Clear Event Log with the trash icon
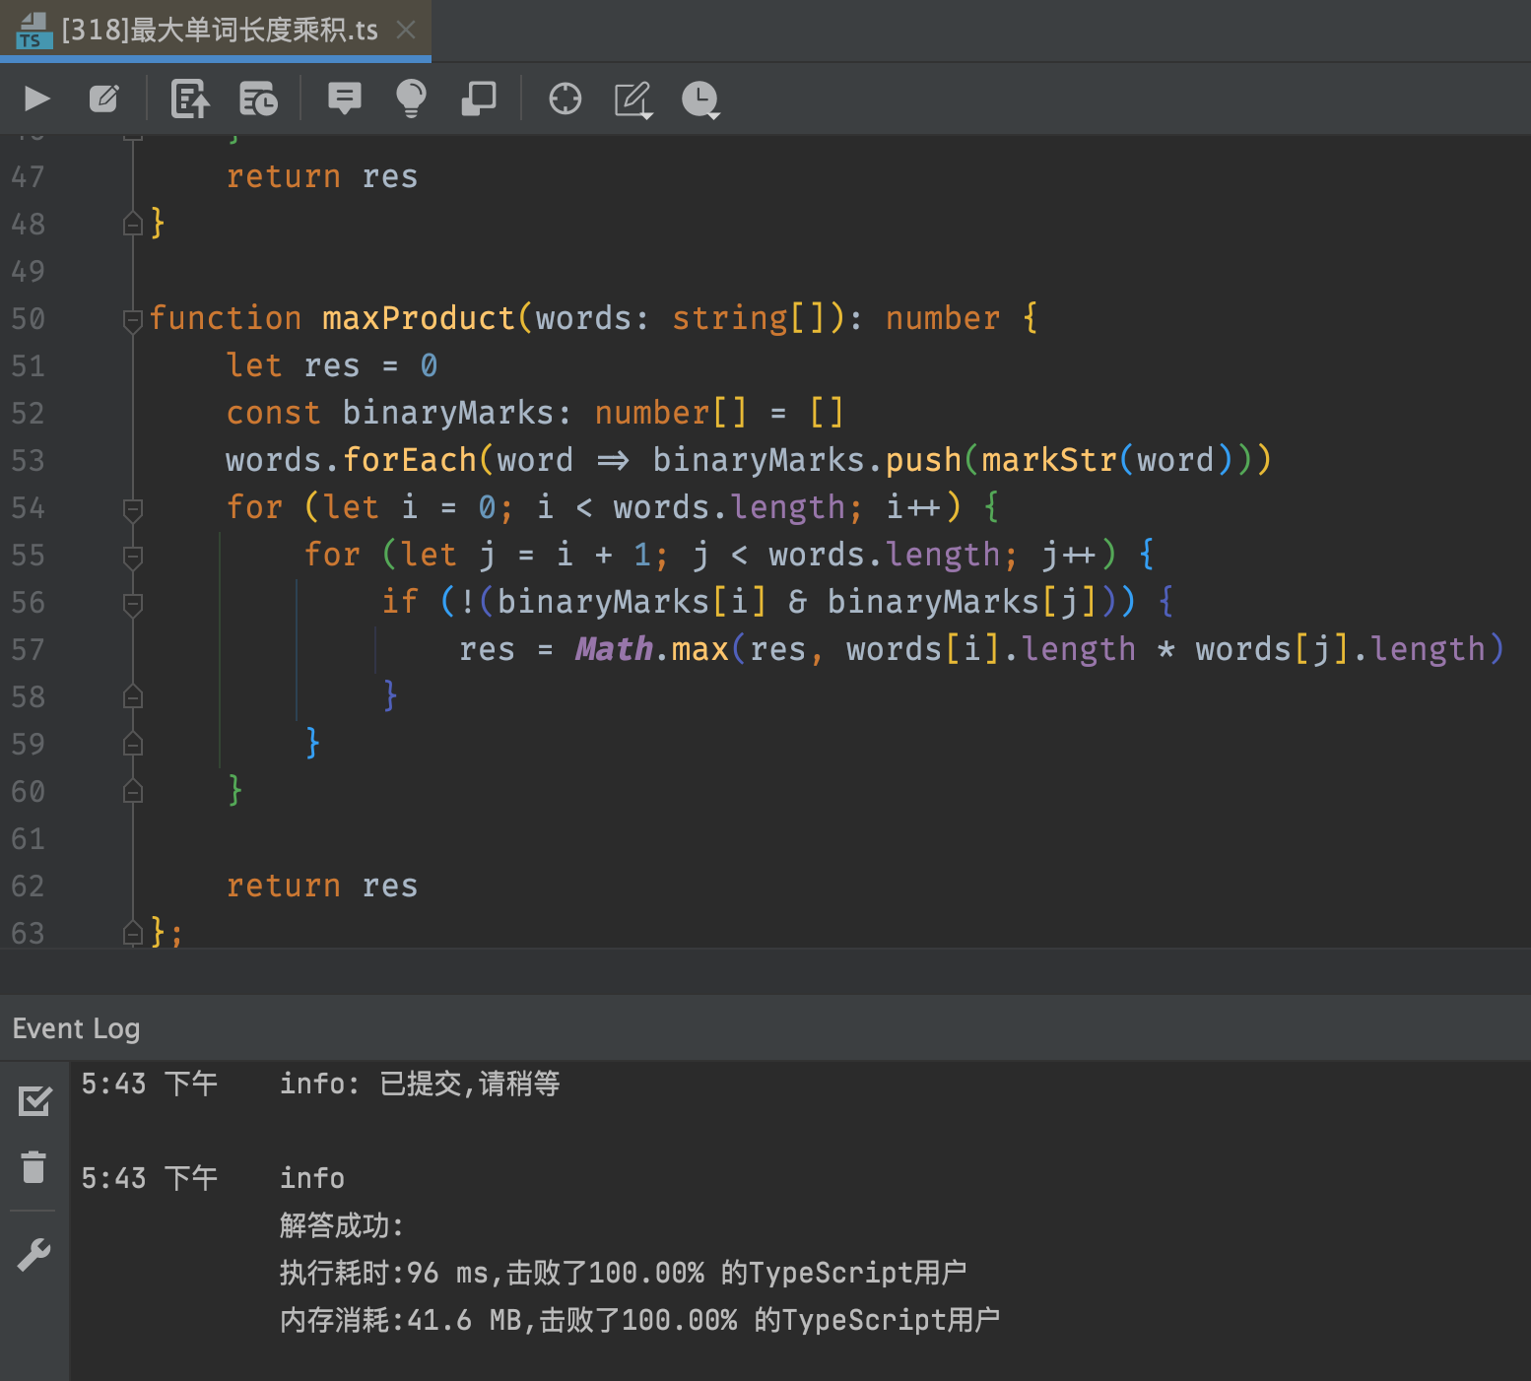Screen dimensions: 1531x1381 (x=34, y=1166)
